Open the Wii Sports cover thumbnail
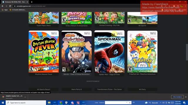188x105 pixels. (x=142, y=18)
